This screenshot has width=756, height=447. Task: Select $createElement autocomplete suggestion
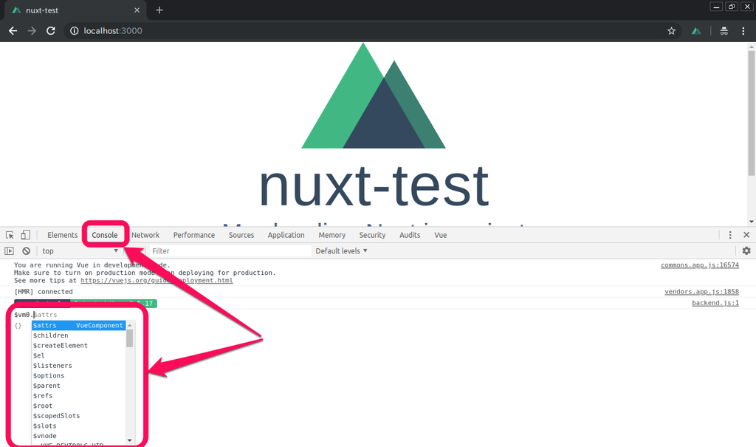coord(78,346)
